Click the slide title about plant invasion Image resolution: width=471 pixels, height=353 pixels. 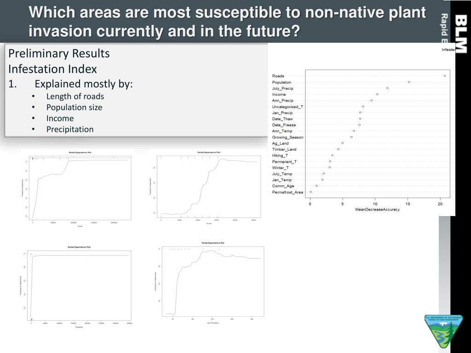227,22
